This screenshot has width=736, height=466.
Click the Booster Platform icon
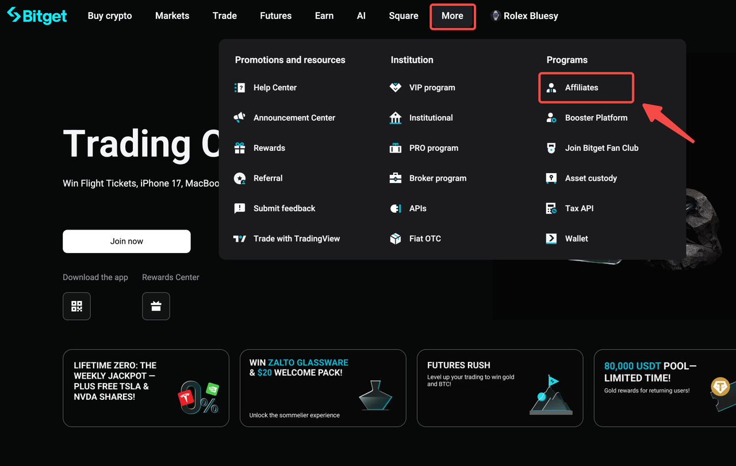(551, 117)
